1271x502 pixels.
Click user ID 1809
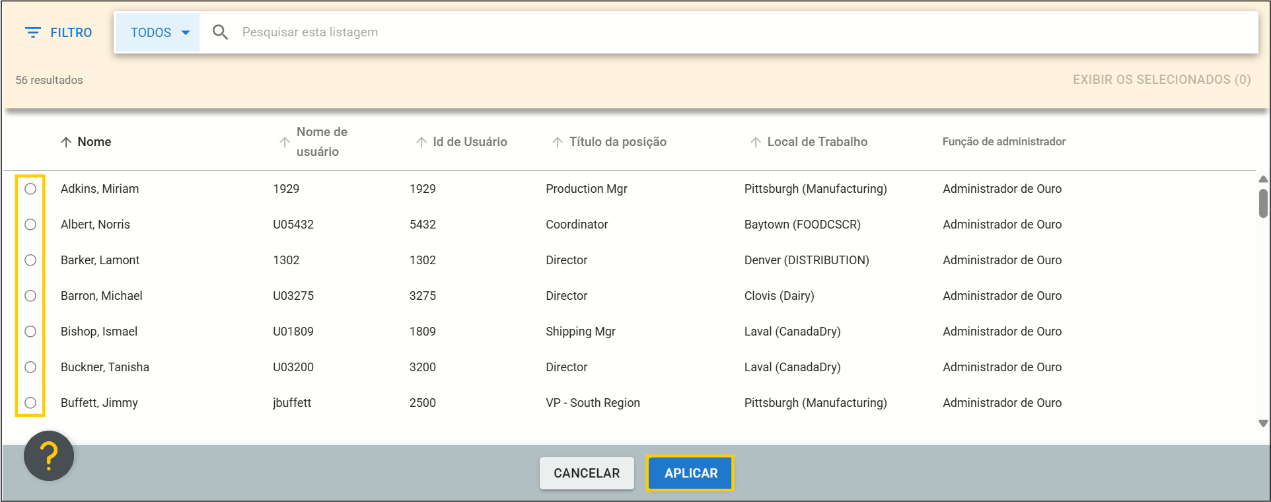click(x=423, y=332)
